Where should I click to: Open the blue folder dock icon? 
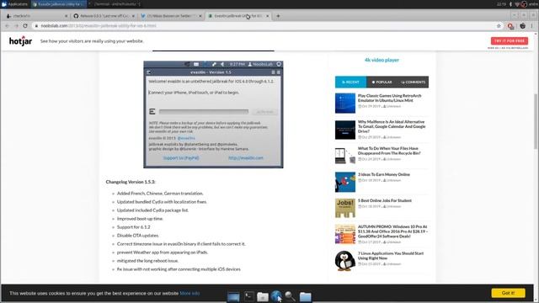point(305,296)
